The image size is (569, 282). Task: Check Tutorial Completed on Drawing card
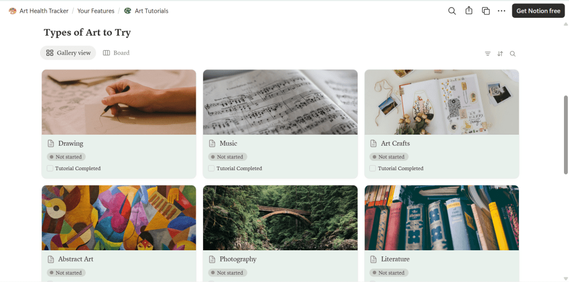coord(50,169)
